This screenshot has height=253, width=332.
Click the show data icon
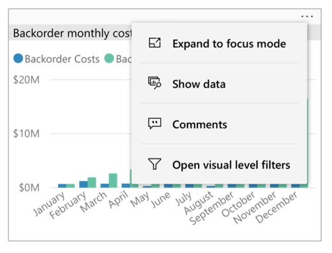coord(155,83)
